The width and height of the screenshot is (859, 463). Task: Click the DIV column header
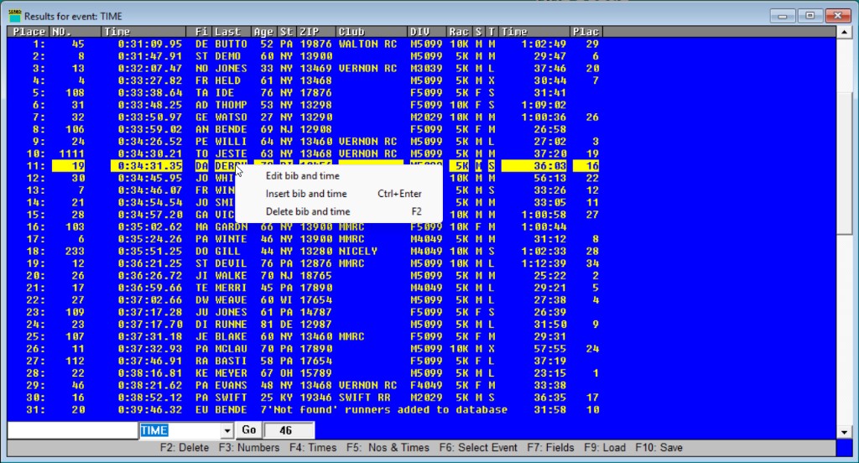pyautogui.click(x=427, y=32)
